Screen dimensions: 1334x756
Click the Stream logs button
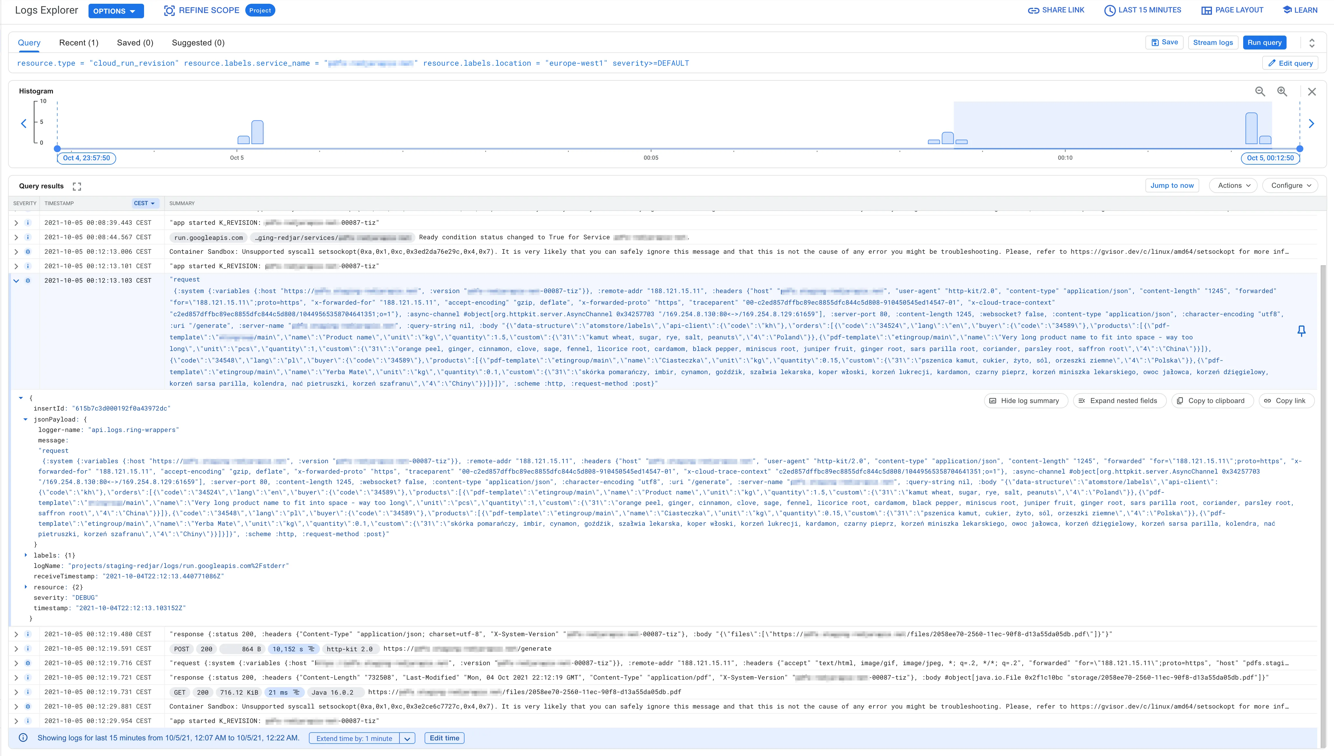pyautogui.click(x=1213, y=43)
